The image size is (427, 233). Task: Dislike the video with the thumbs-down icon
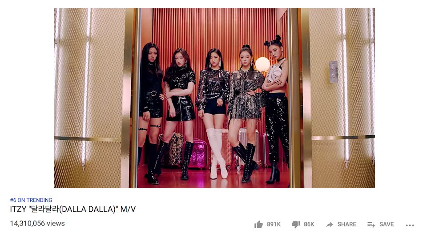[296, 224]
